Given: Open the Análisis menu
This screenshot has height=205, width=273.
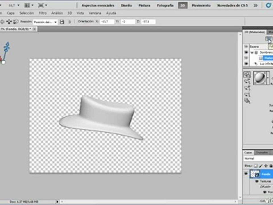Looking at the screenshot, I should (57, 13).
